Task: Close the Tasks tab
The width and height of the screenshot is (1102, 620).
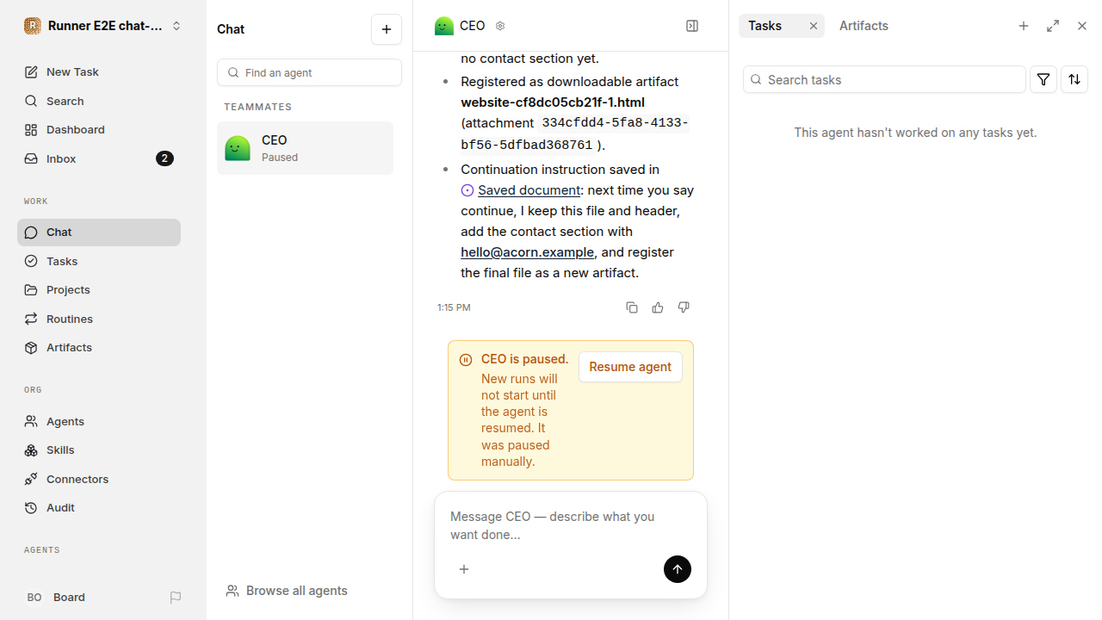Action: point(814,26)
